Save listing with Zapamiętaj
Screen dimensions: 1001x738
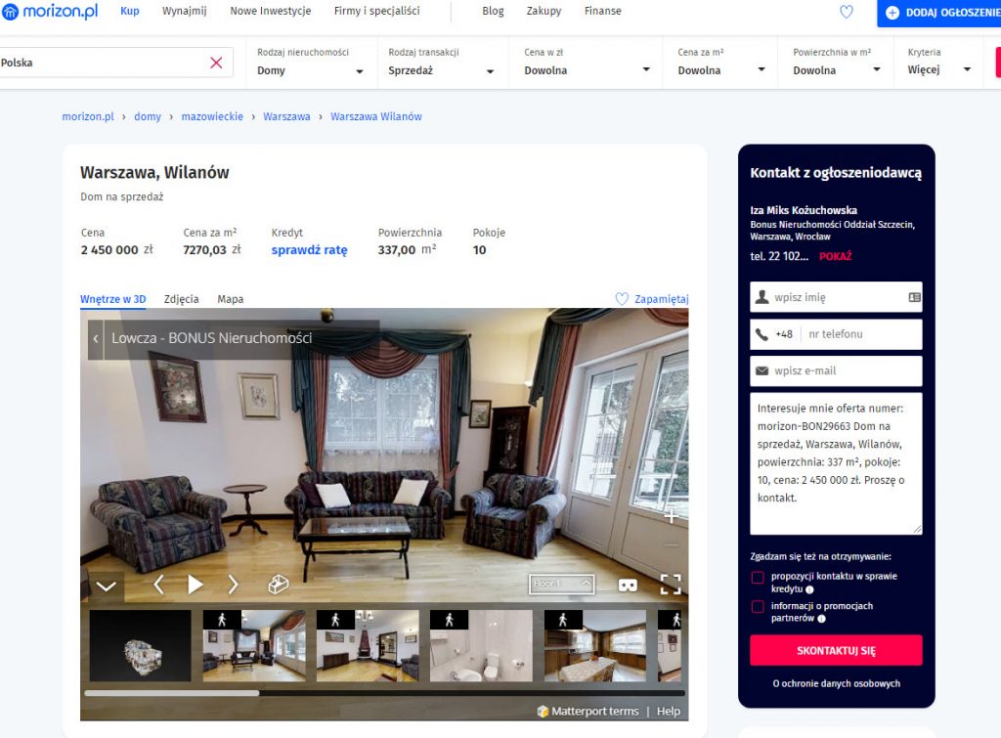(652, 299)
